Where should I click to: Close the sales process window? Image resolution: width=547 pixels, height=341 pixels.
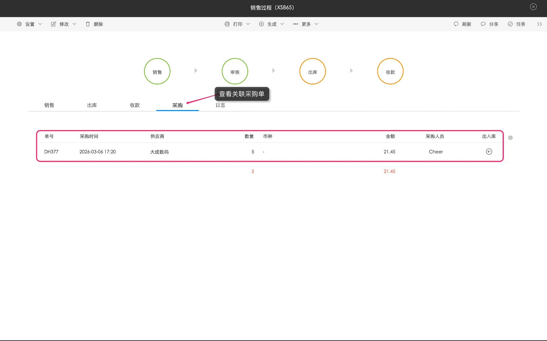point(533,7)
